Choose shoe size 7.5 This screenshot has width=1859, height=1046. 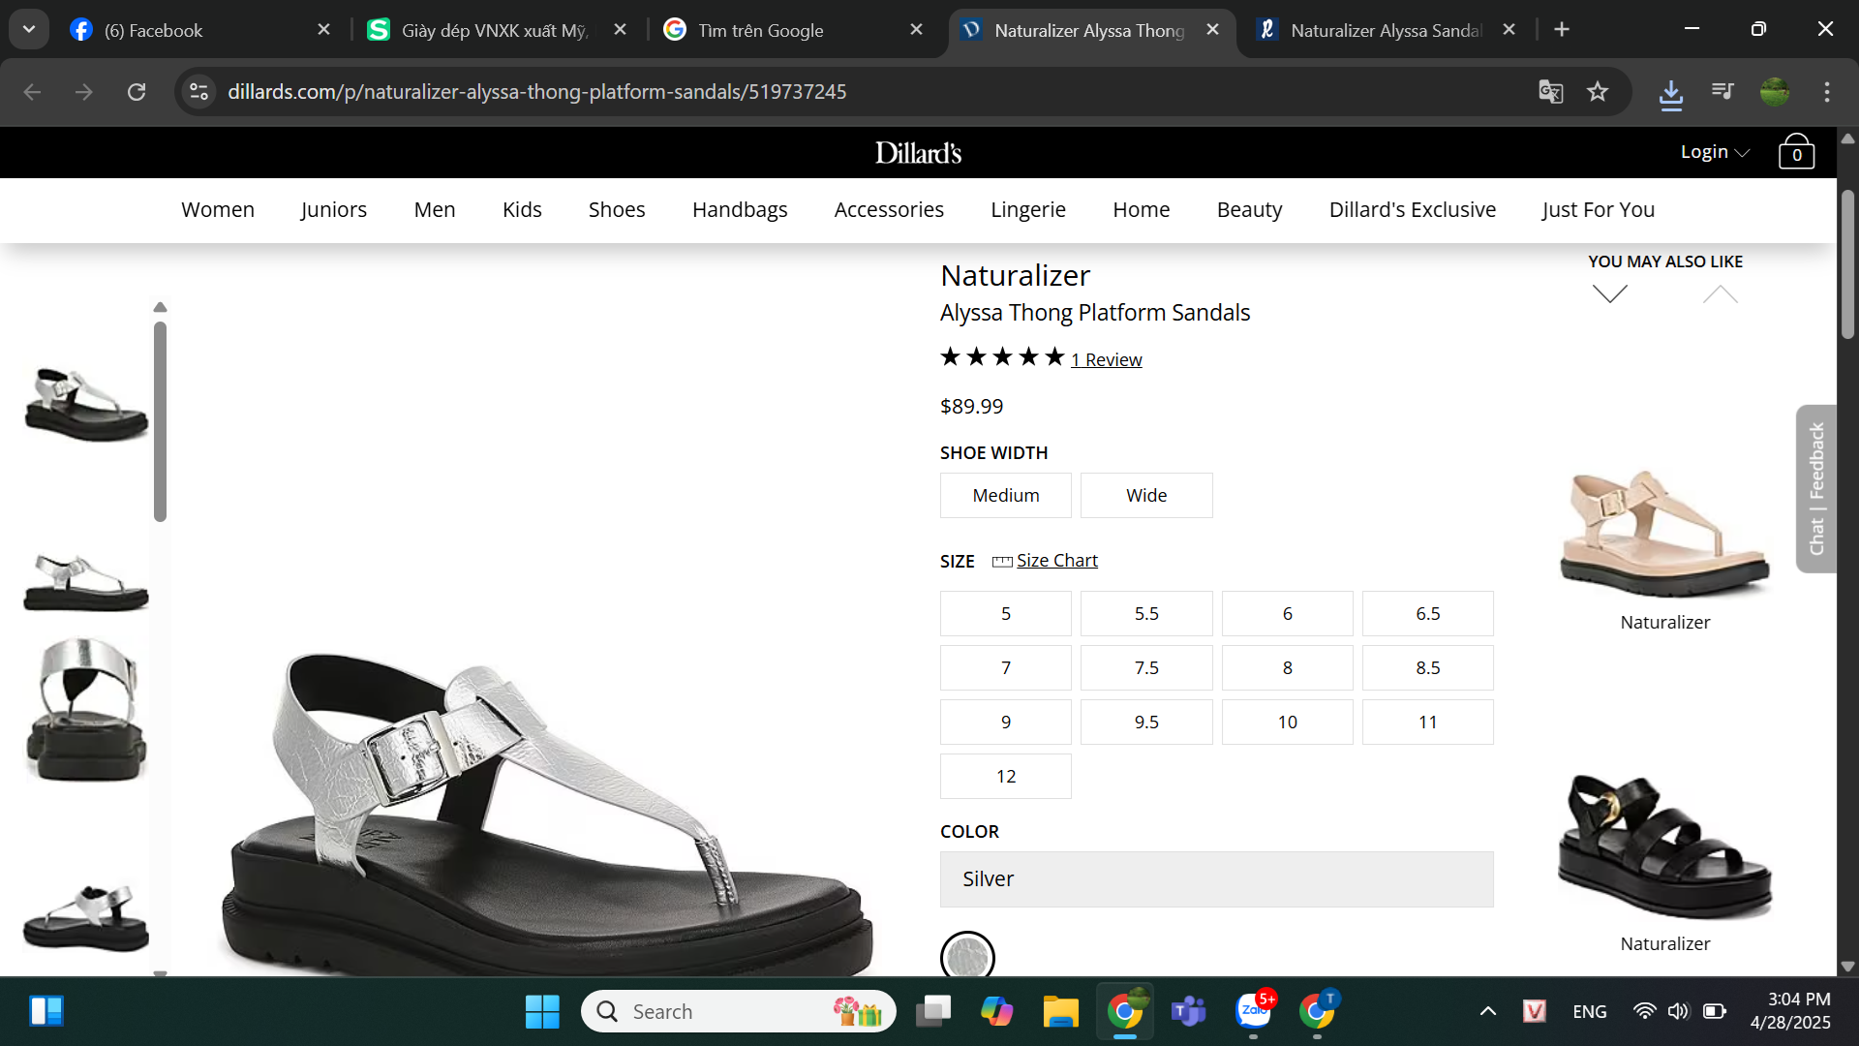(x=1145, y=667)
